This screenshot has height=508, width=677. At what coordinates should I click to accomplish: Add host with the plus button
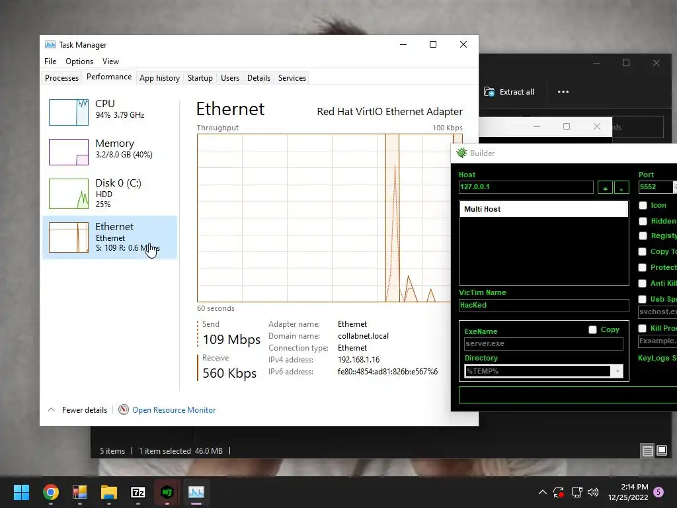coord(605,187)
